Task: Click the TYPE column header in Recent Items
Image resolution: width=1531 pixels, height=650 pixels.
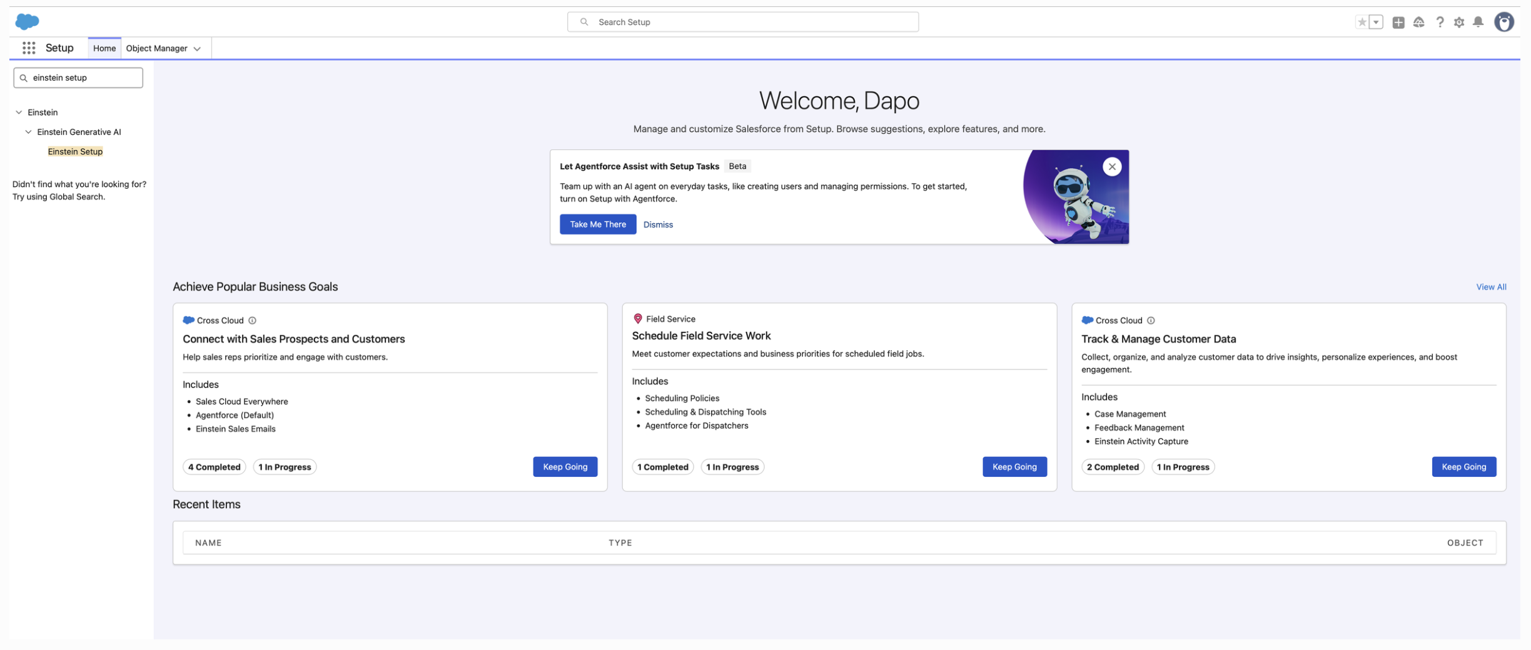Action: point(620,542)
